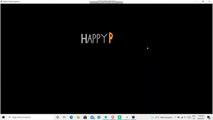
Task: Click the 'Python Turtle Graphics' title bar icon
Action: pyautogui.click(x=1, y=2)
